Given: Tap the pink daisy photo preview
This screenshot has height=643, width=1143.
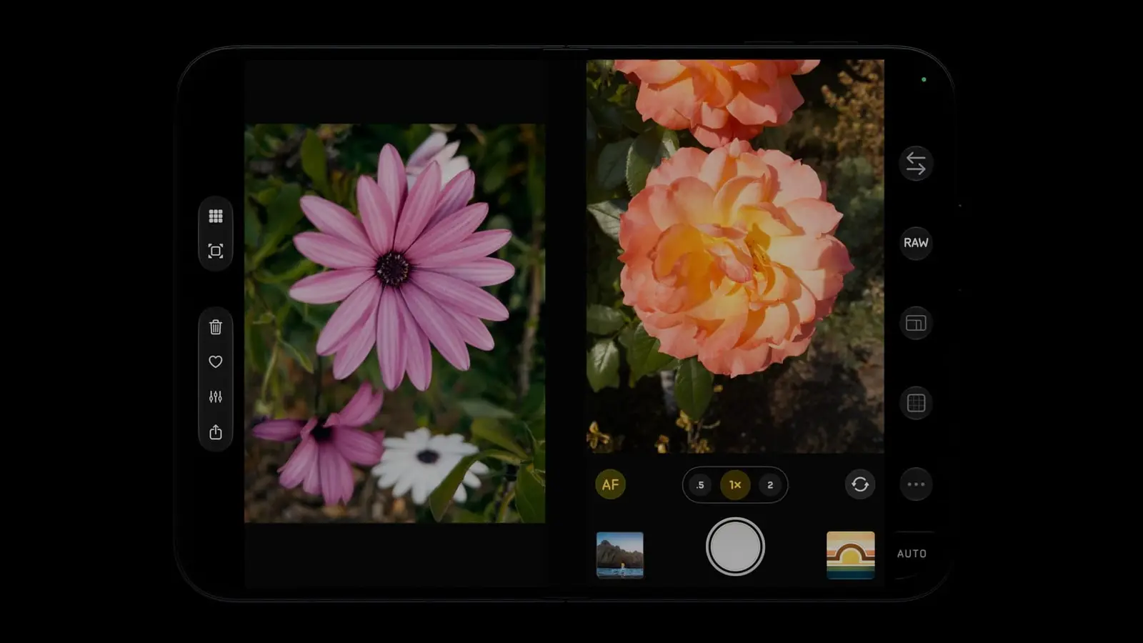Looking at the screenshot, I should [x=394, y=323].
